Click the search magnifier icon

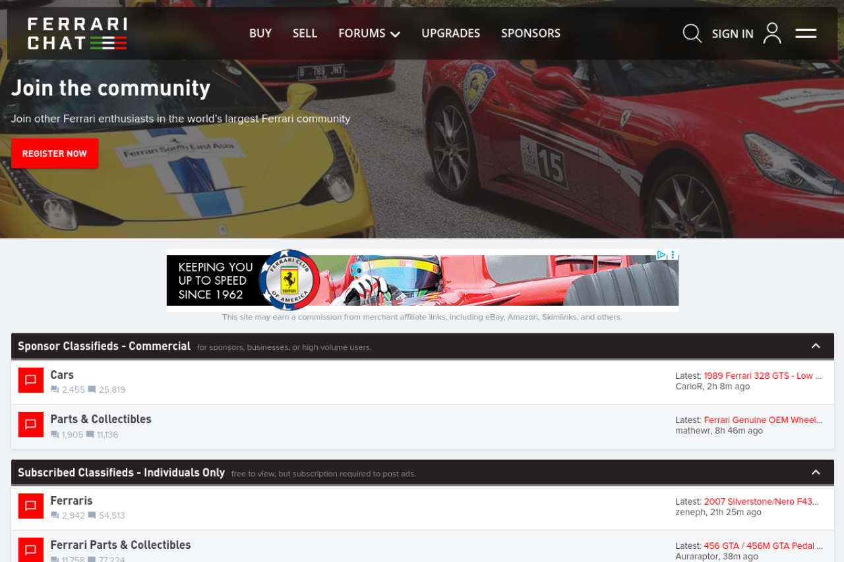click(692, 34)
